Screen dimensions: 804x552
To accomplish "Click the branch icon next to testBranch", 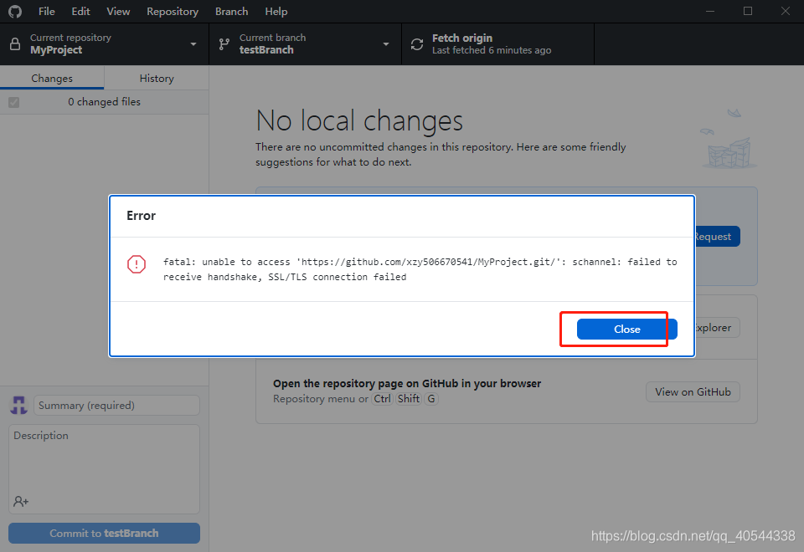I will pyautogui.click(x=224, y=44).
